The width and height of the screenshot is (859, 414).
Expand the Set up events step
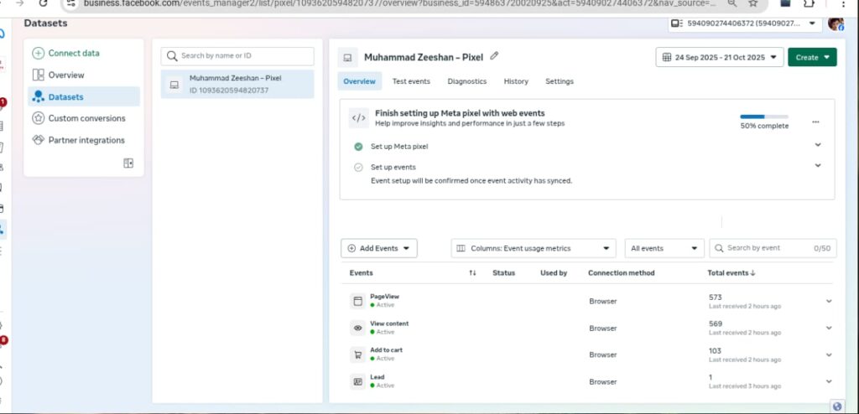[x=817, y=165]
